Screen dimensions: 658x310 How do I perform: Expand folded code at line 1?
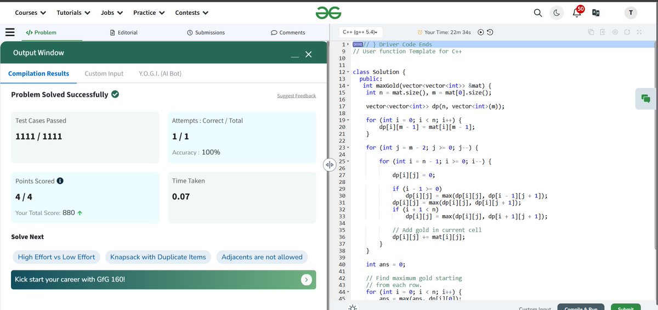(348, 44)
